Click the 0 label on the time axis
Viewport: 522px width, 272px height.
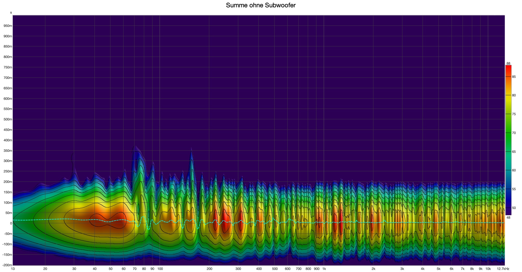[11, 223]
